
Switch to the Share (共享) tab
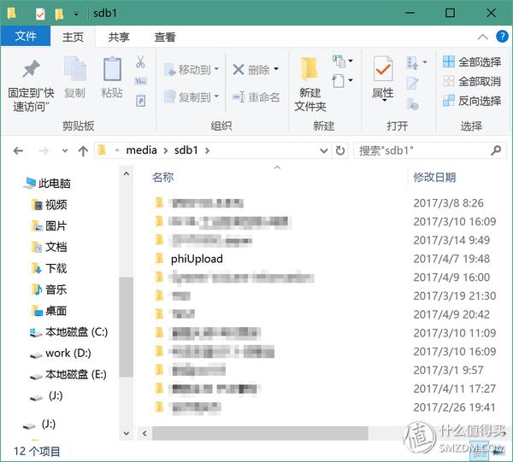click(119, 37)
